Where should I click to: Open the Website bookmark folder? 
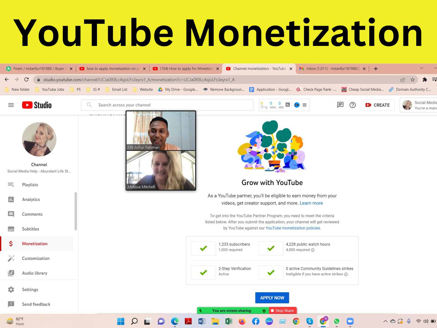143,89
